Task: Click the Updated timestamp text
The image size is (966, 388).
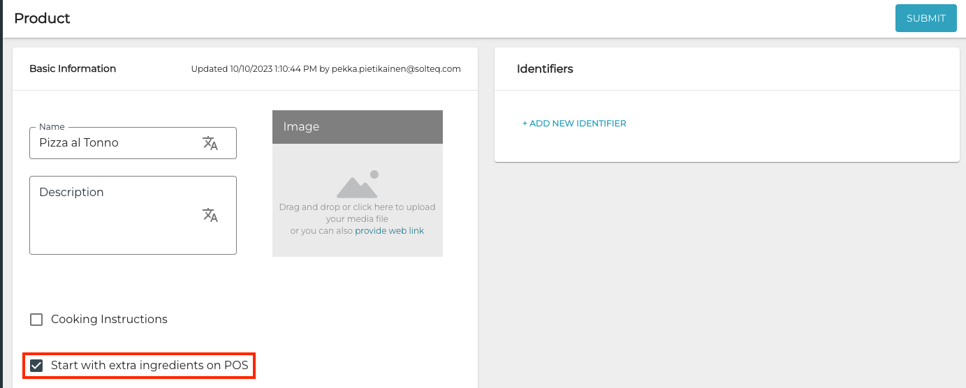Action: click(x=252, y=69)
